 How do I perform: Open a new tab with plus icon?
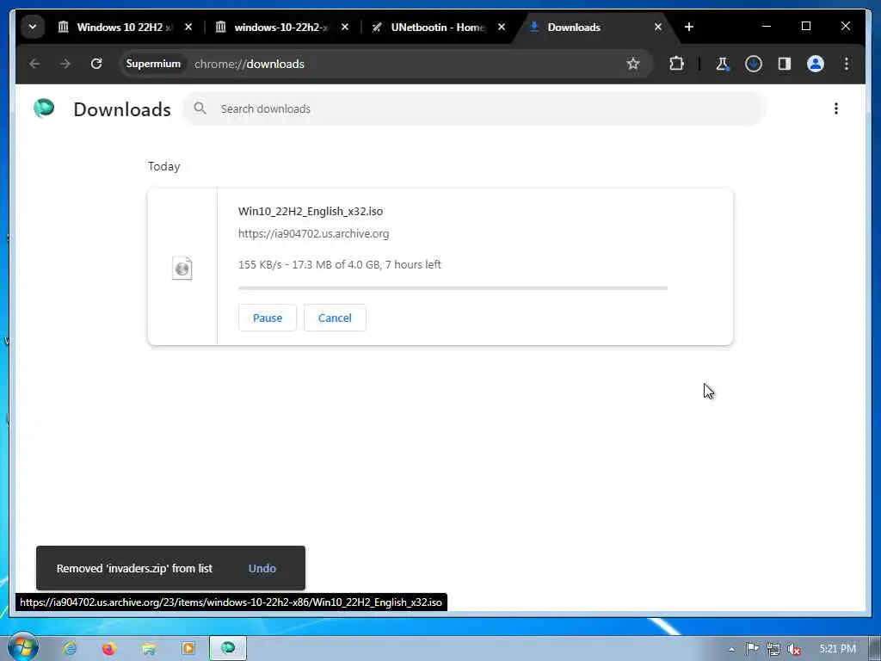689,27
